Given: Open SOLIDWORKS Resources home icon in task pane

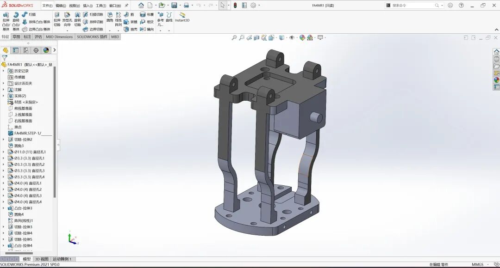Looking at the screenshot, I should (x=496, y=52).
